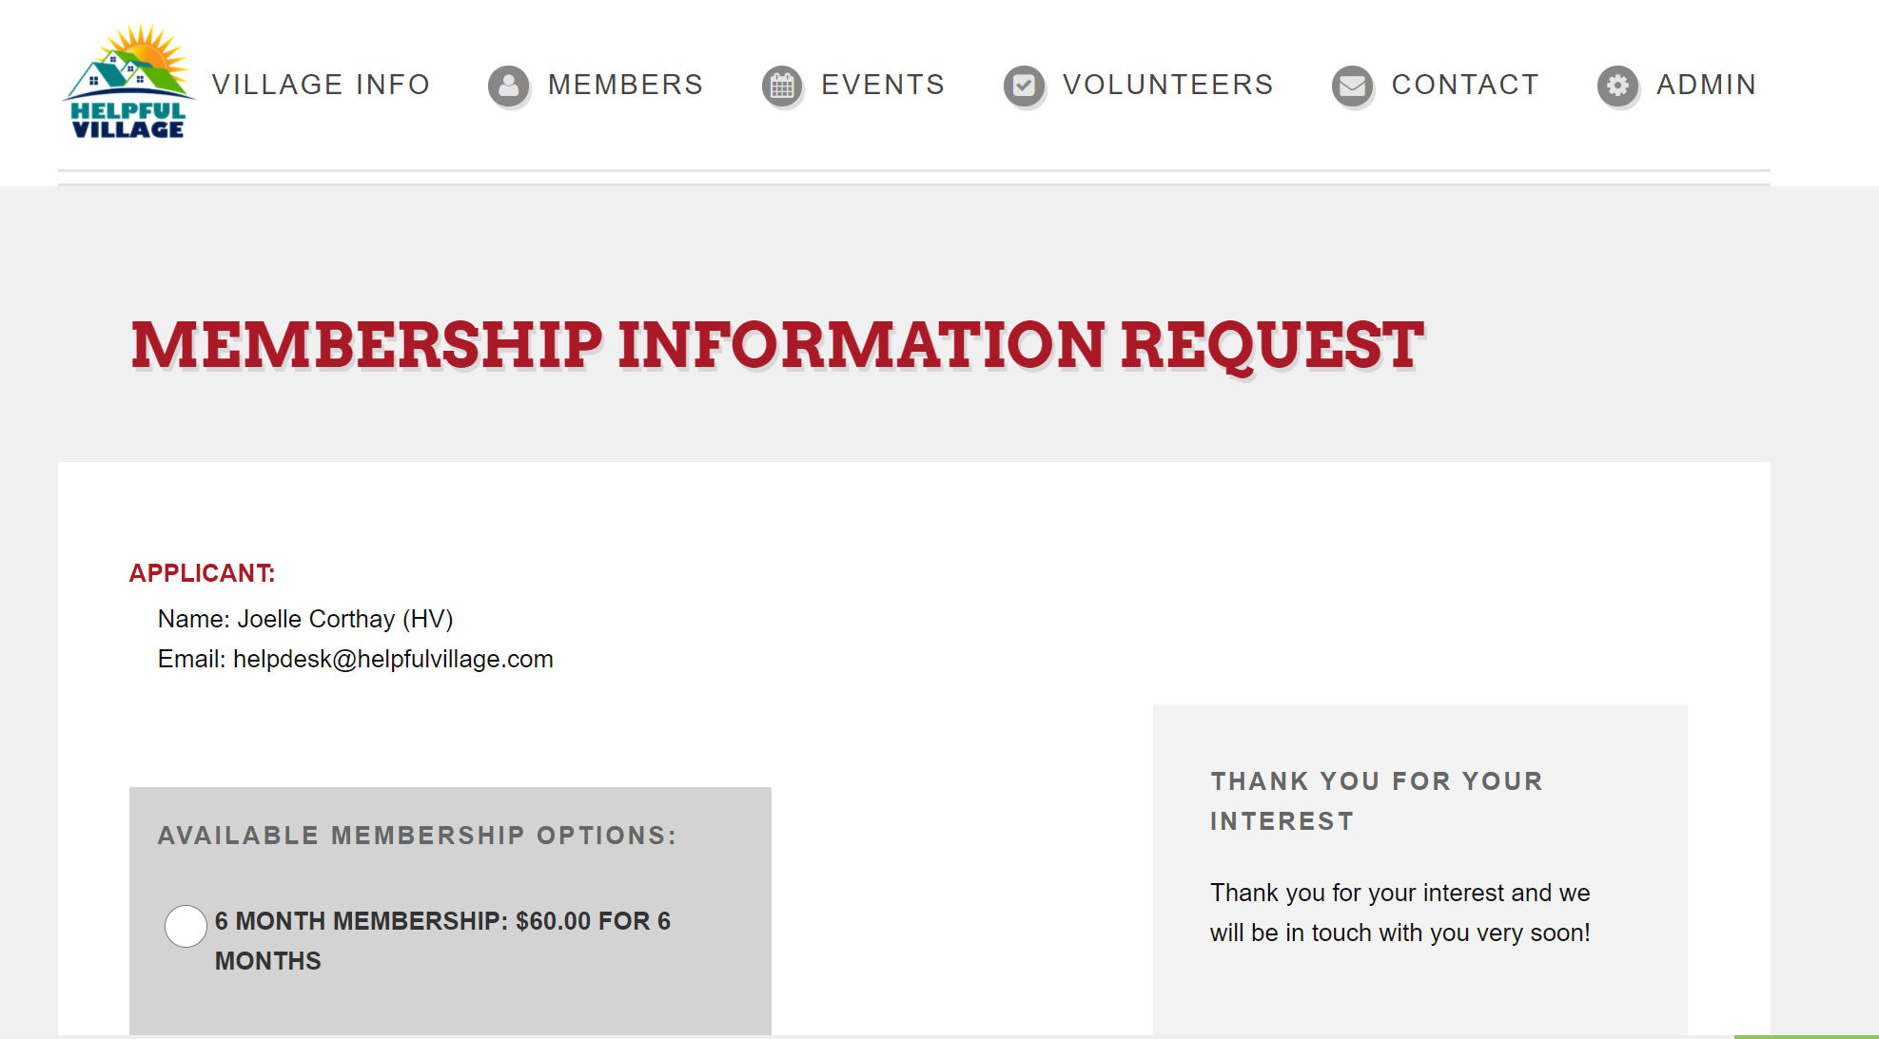Click the helpdesk@helpfulvillage.com email text
The width and height of the screenshot is (1879, 1039).
pos(393,659)
